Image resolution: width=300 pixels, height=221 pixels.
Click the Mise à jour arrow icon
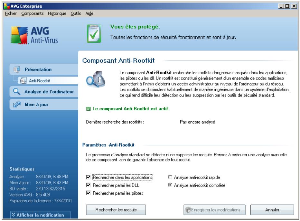tap(17, 105)
